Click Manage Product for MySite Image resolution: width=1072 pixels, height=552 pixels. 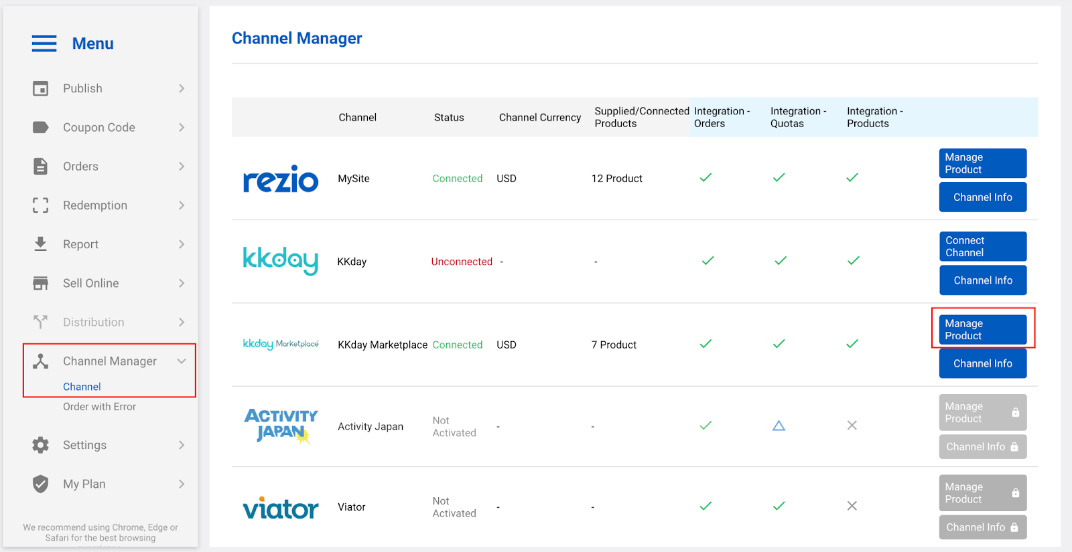tap(983, 163)
